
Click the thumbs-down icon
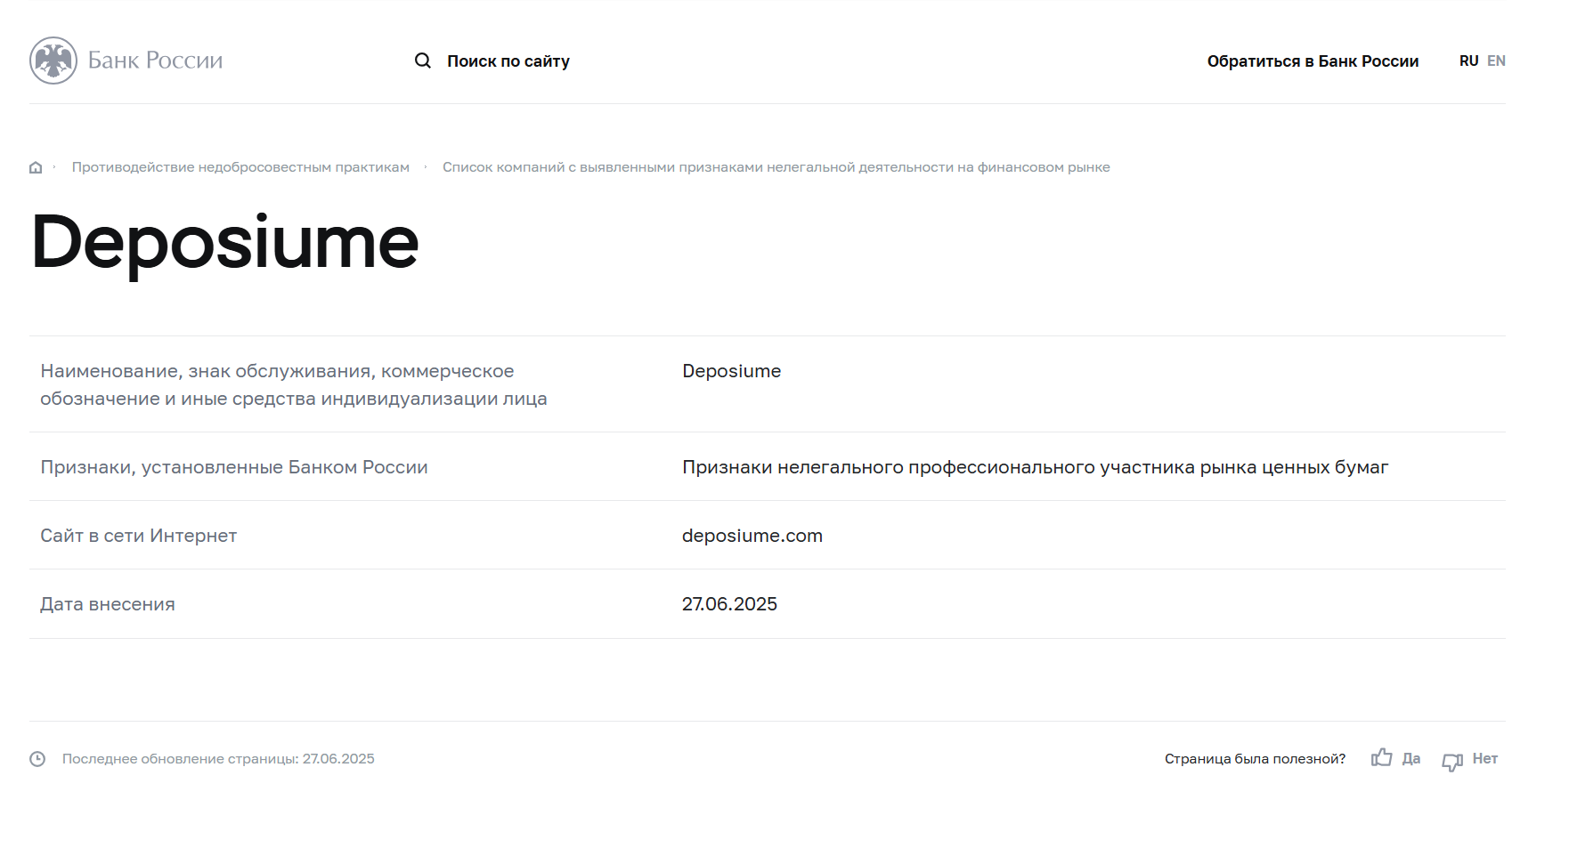tap(1452, 762)
